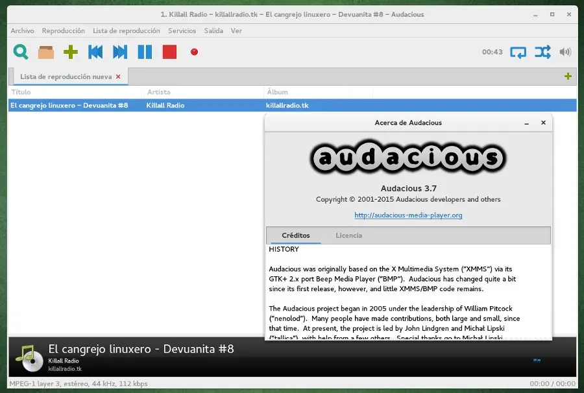Open the Ver menu
Image resolution: width=584 pixels, height=393 pixels.
236,31
